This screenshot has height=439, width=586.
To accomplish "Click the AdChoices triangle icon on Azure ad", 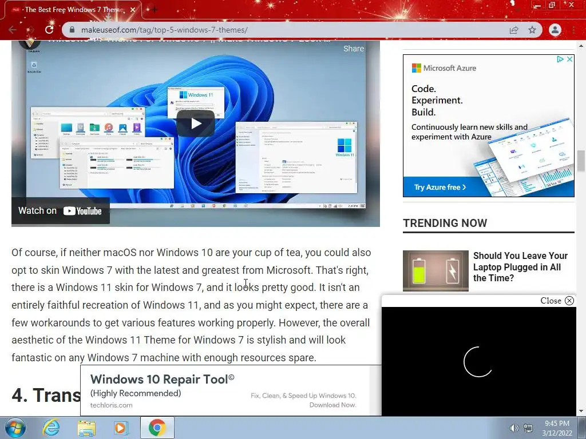I will 560,59.
